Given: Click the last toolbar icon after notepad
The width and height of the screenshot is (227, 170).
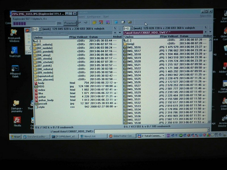Looking at the screenshot, I should point(130,22).
